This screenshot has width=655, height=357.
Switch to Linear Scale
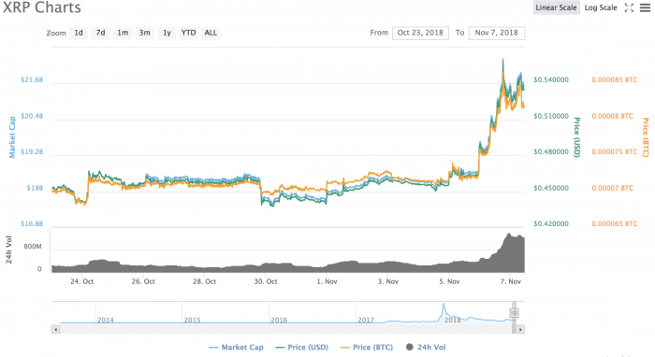coord(556,7)
